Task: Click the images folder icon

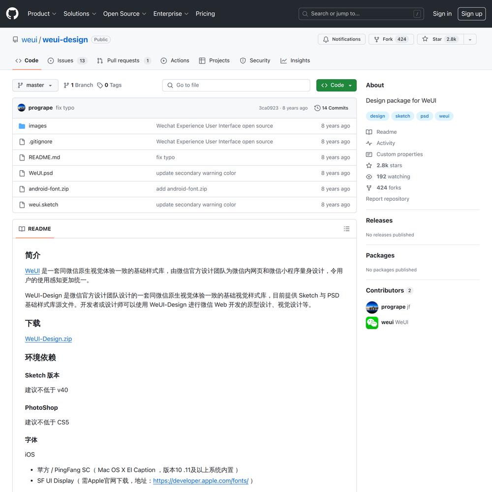Action: tap(22, 126)
